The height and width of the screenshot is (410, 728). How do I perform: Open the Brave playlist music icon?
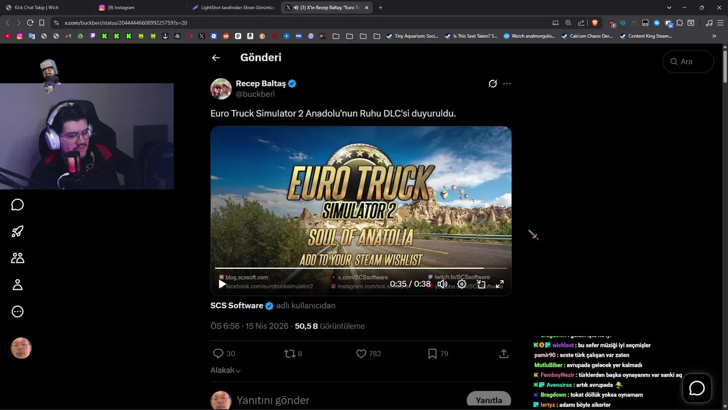(x=709, y=23)
